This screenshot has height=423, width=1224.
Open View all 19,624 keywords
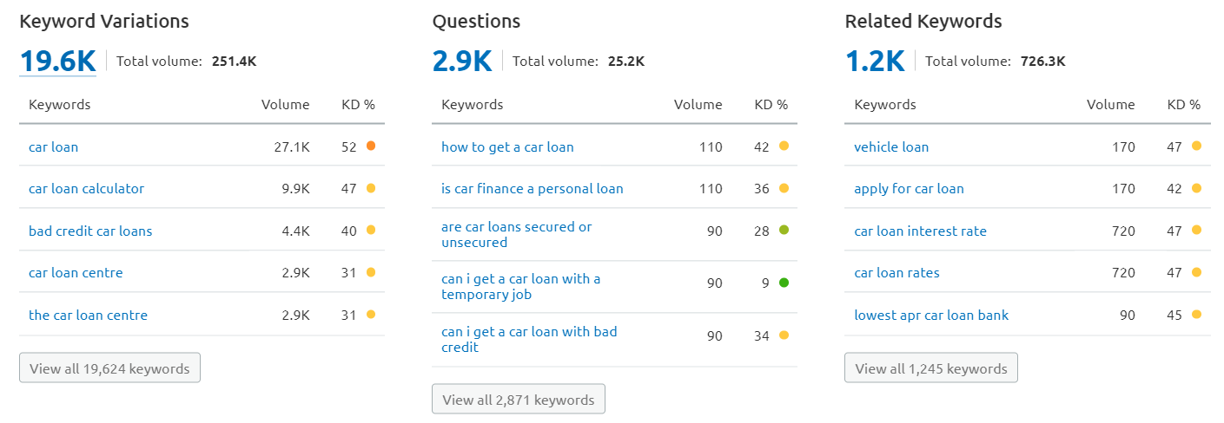coord(109,368)
